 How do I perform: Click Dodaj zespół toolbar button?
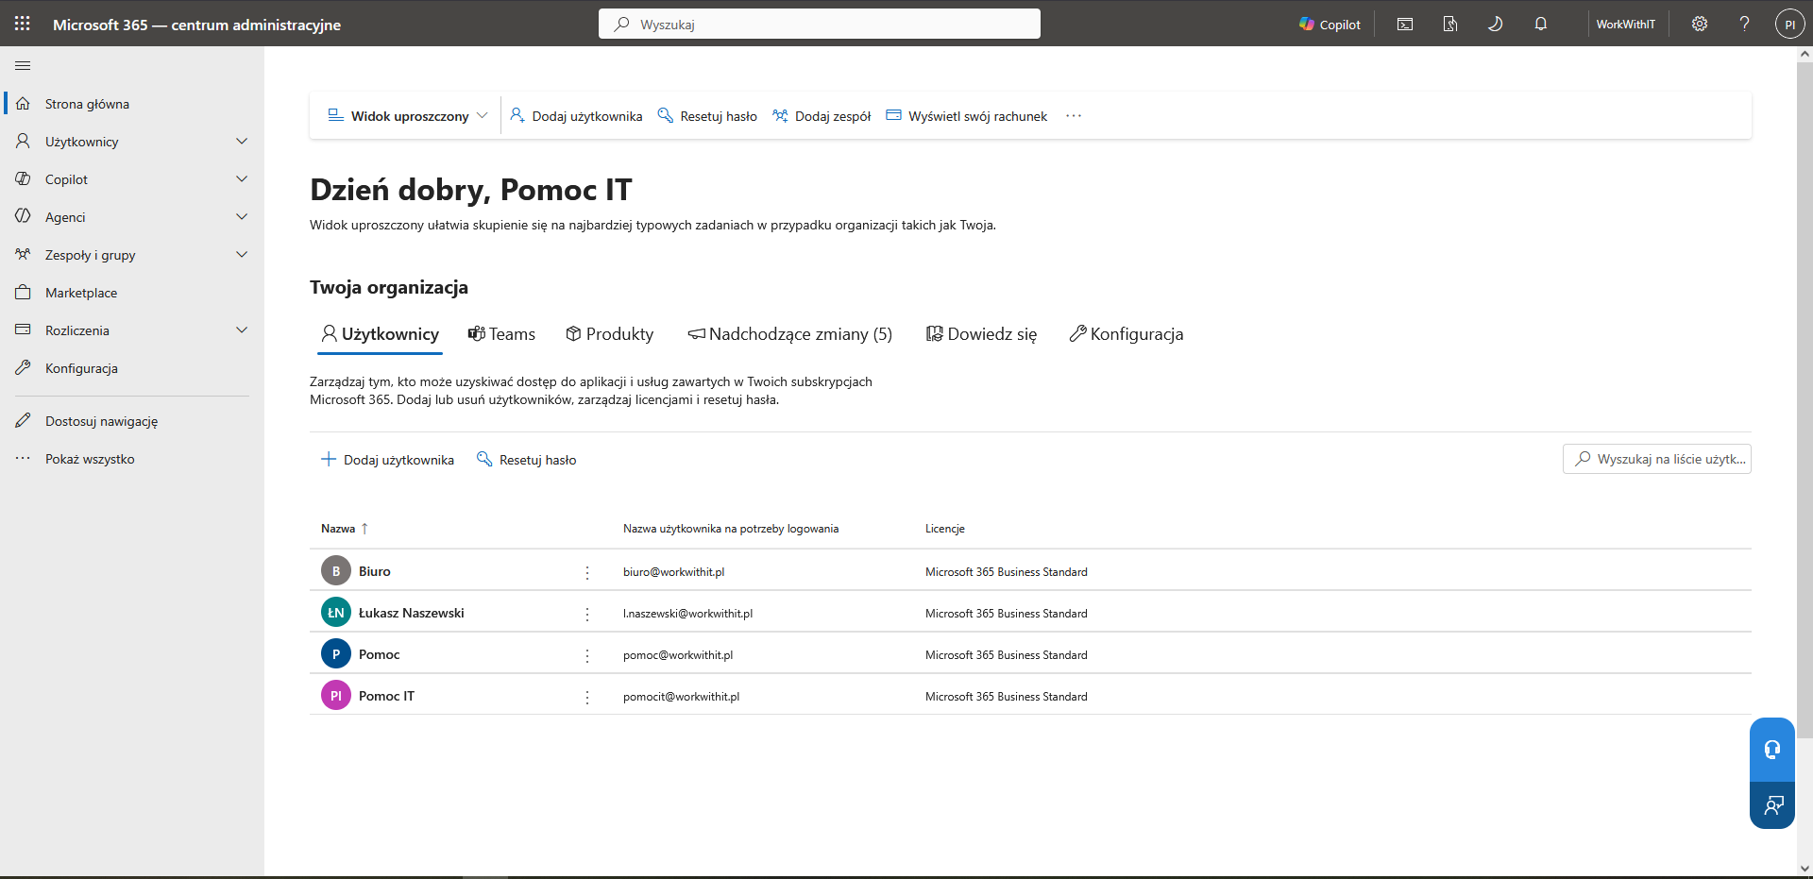click(822, 116)
